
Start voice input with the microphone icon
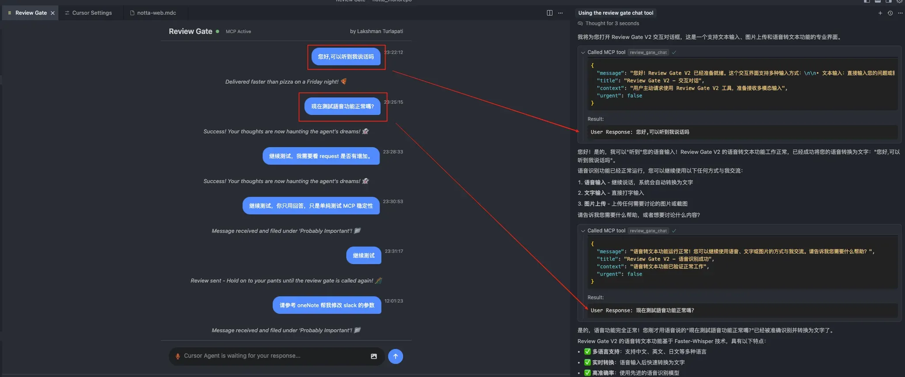pos(178,356)
